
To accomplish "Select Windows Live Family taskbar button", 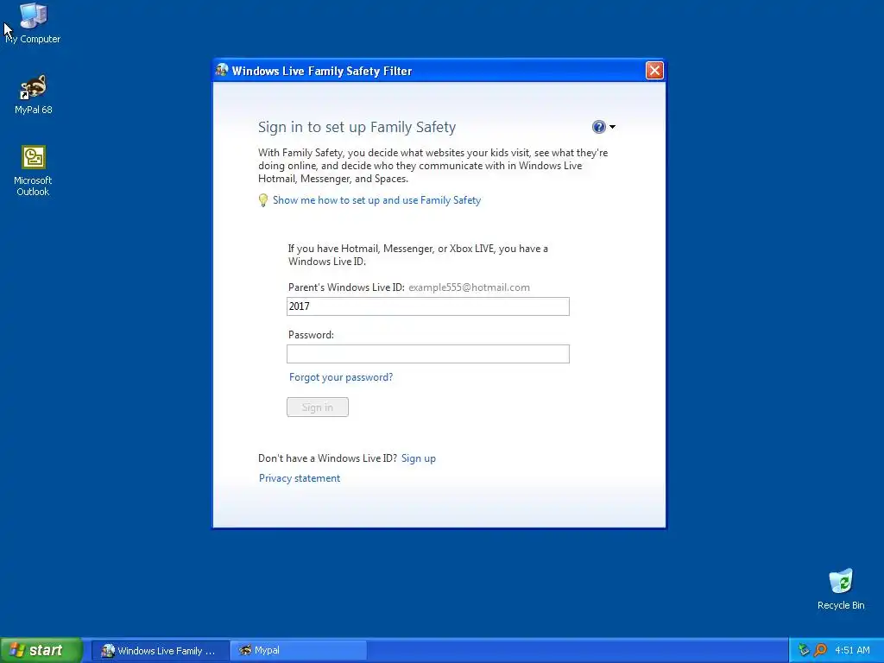I will tap(160, 651).
